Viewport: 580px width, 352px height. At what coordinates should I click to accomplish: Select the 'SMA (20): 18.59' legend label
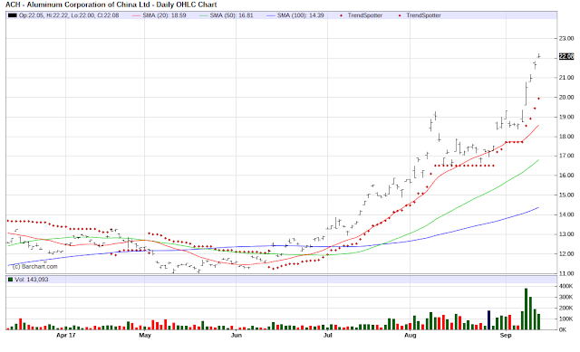(164, 15)
